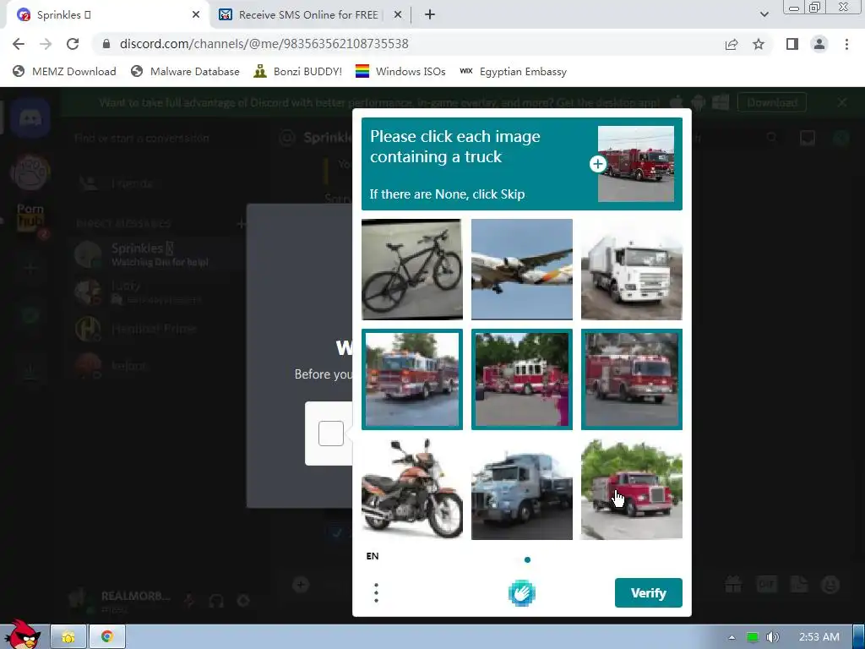This screenshot has height=649, width=865.
Task: Open Bonzi BUDDY! bookmark
Action: tap(298, 71)
